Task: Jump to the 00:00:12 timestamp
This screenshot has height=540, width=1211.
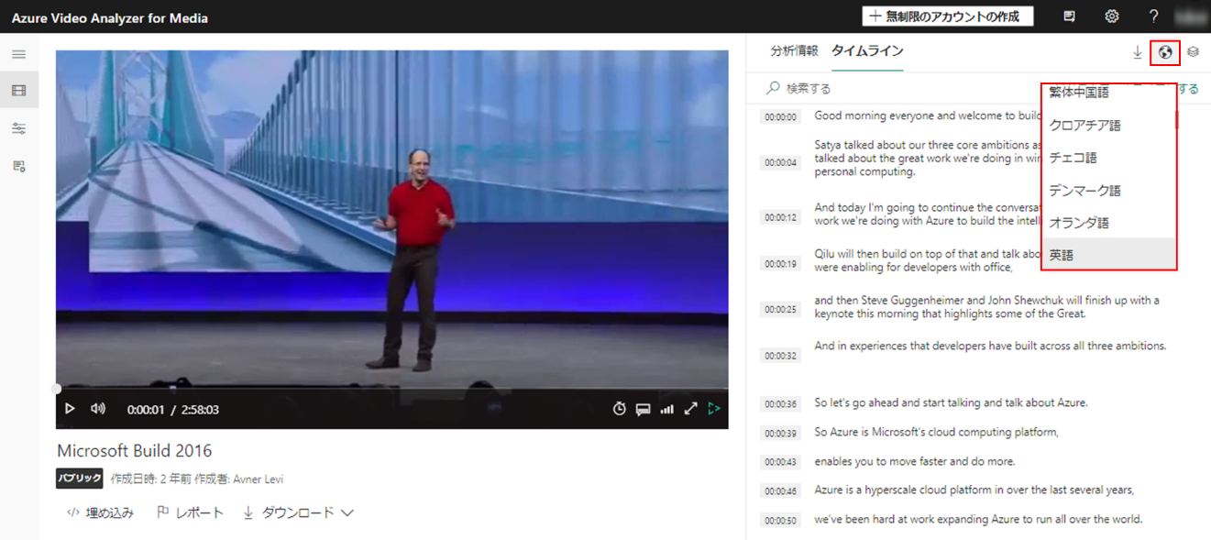Action: 781,217
